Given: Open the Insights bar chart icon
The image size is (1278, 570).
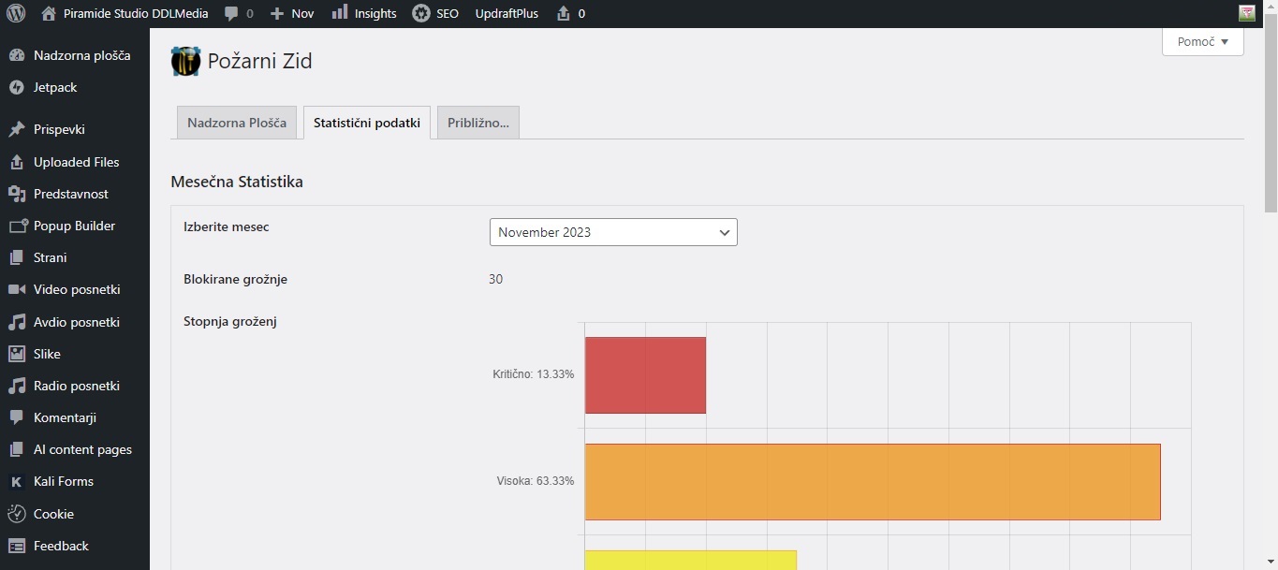Looking at the screenshot, I should click(x=340, y=13).
